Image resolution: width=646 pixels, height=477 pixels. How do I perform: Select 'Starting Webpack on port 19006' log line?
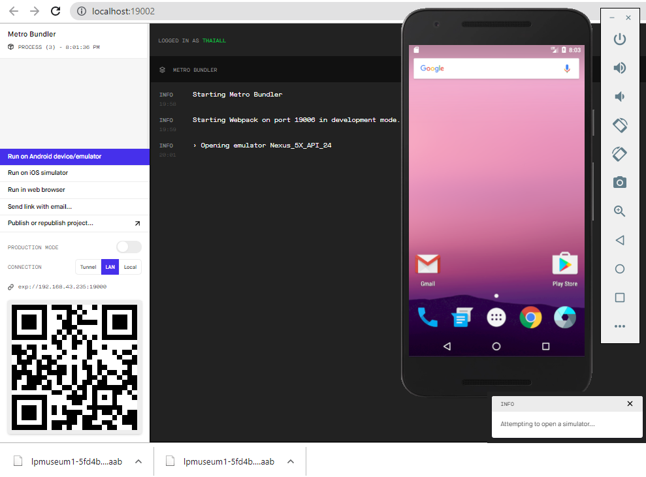(x=296, y=120)
